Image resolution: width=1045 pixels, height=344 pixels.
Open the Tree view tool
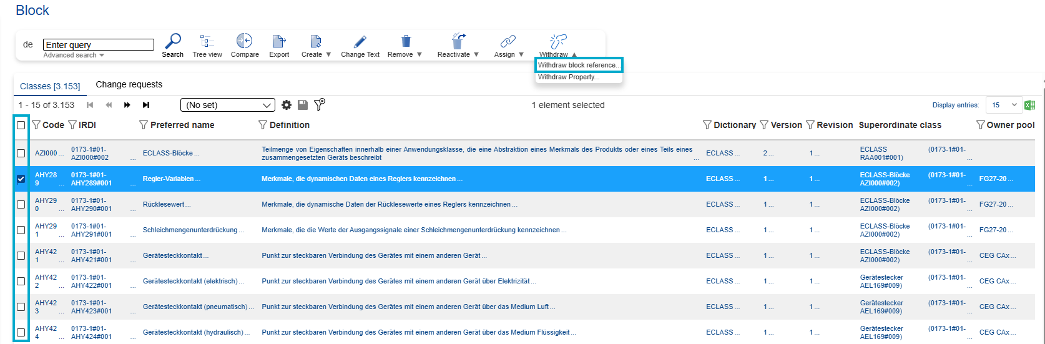[x=207, y=42]
